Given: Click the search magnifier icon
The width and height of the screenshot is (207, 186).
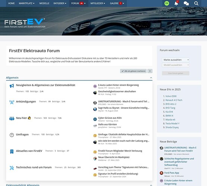Looking at the screenshot, I should 196,3.
